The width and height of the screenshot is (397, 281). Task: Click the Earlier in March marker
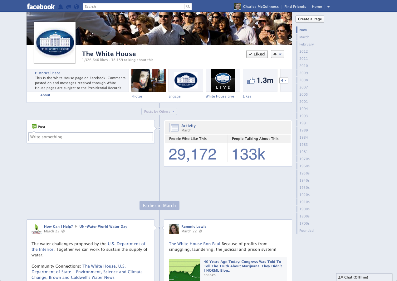point(159,206)
